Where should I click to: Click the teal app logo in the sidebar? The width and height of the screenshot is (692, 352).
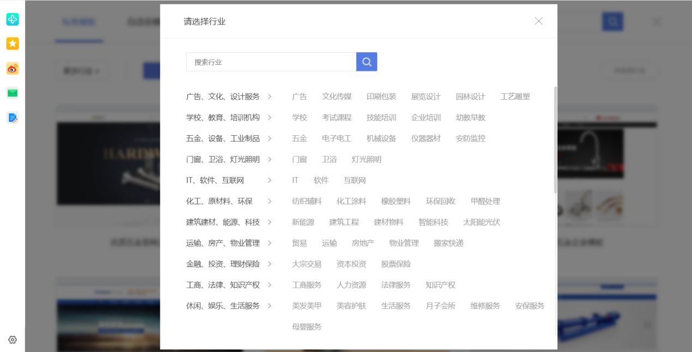[12, 19]
